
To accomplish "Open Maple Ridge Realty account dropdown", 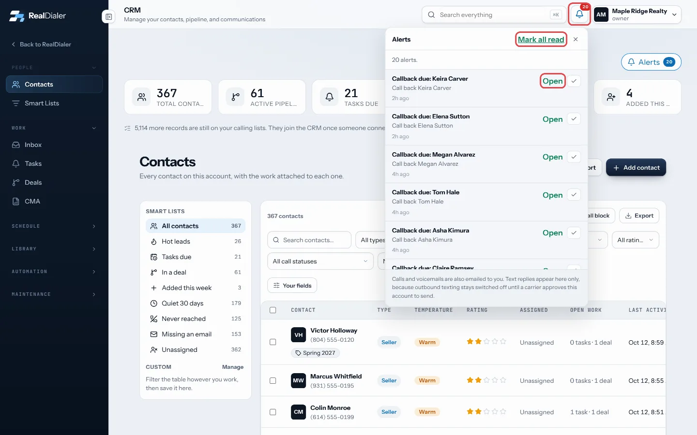I will click(637, 14).
